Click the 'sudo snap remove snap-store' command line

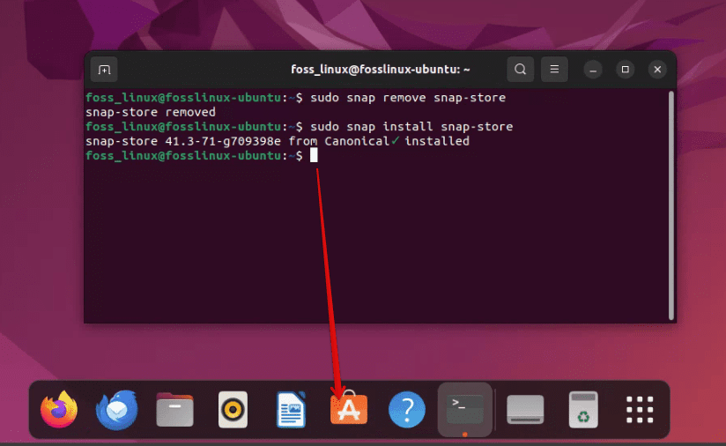click(x=295, y=98)
